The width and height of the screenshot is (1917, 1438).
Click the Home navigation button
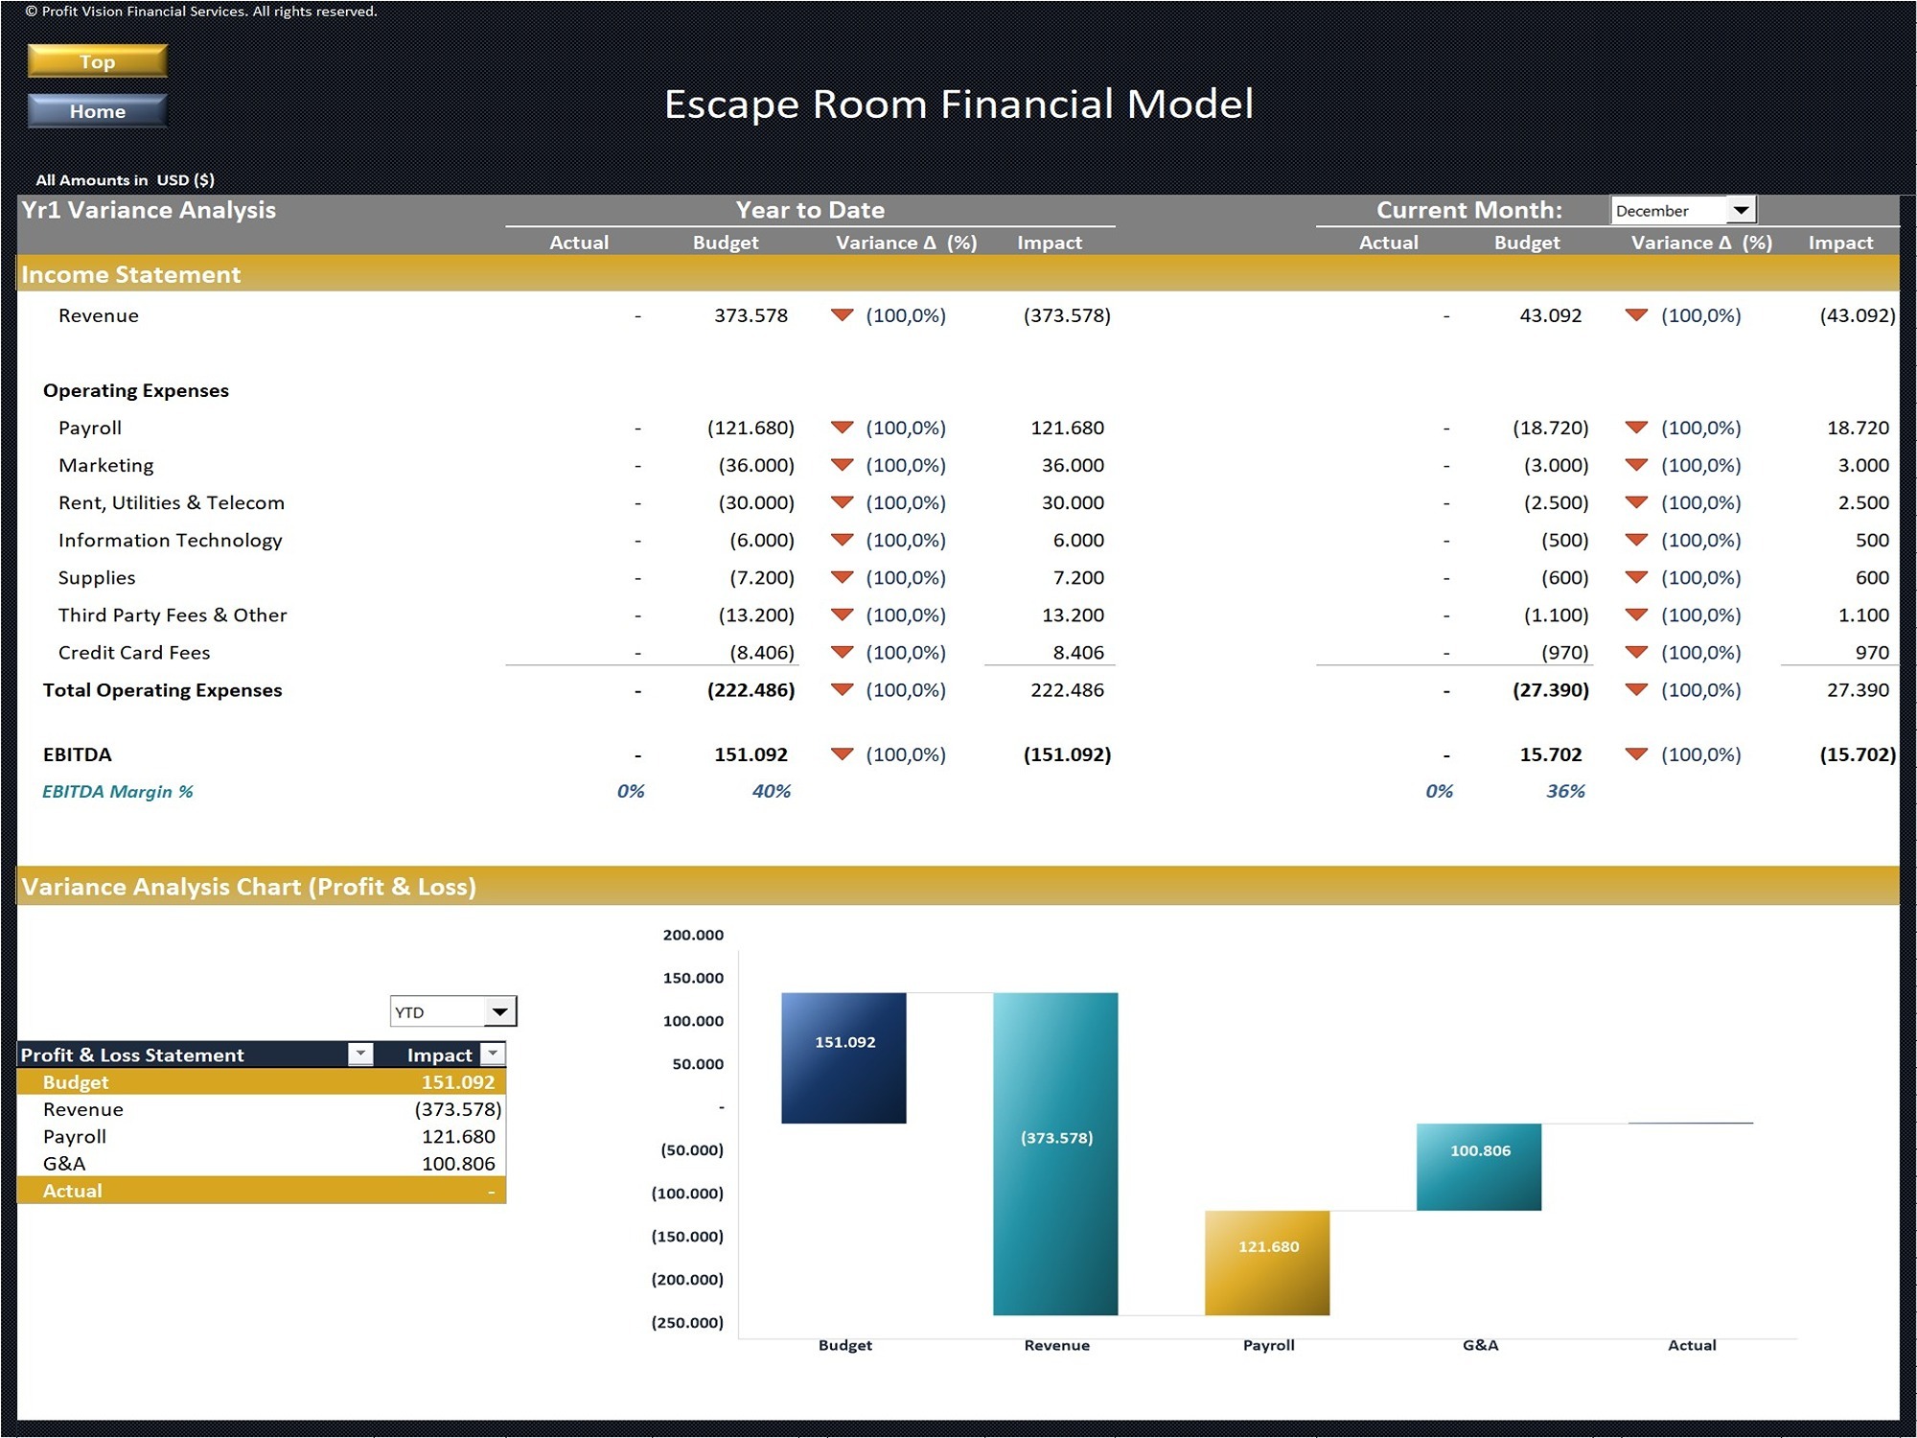pyautogui.click(x=96, y=110)
